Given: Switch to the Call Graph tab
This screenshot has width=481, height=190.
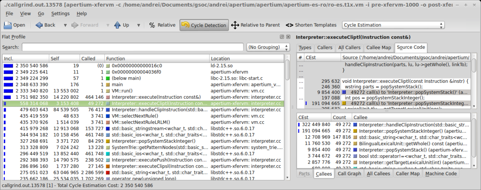Looking at the screenshot, I should click(x=349, y=174).
